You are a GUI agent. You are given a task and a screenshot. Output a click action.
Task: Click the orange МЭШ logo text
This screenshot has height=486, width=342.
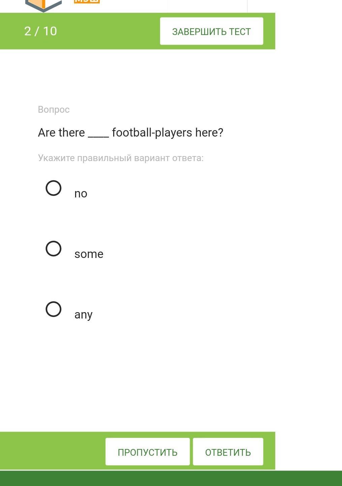coord(87,1)
